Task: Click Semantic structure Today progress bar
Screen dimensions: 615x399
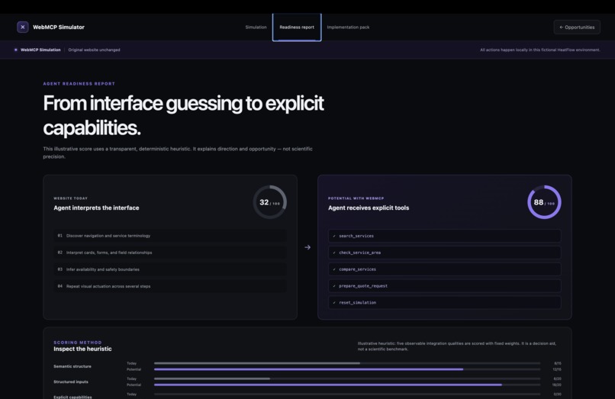Action: click(347, 363)
